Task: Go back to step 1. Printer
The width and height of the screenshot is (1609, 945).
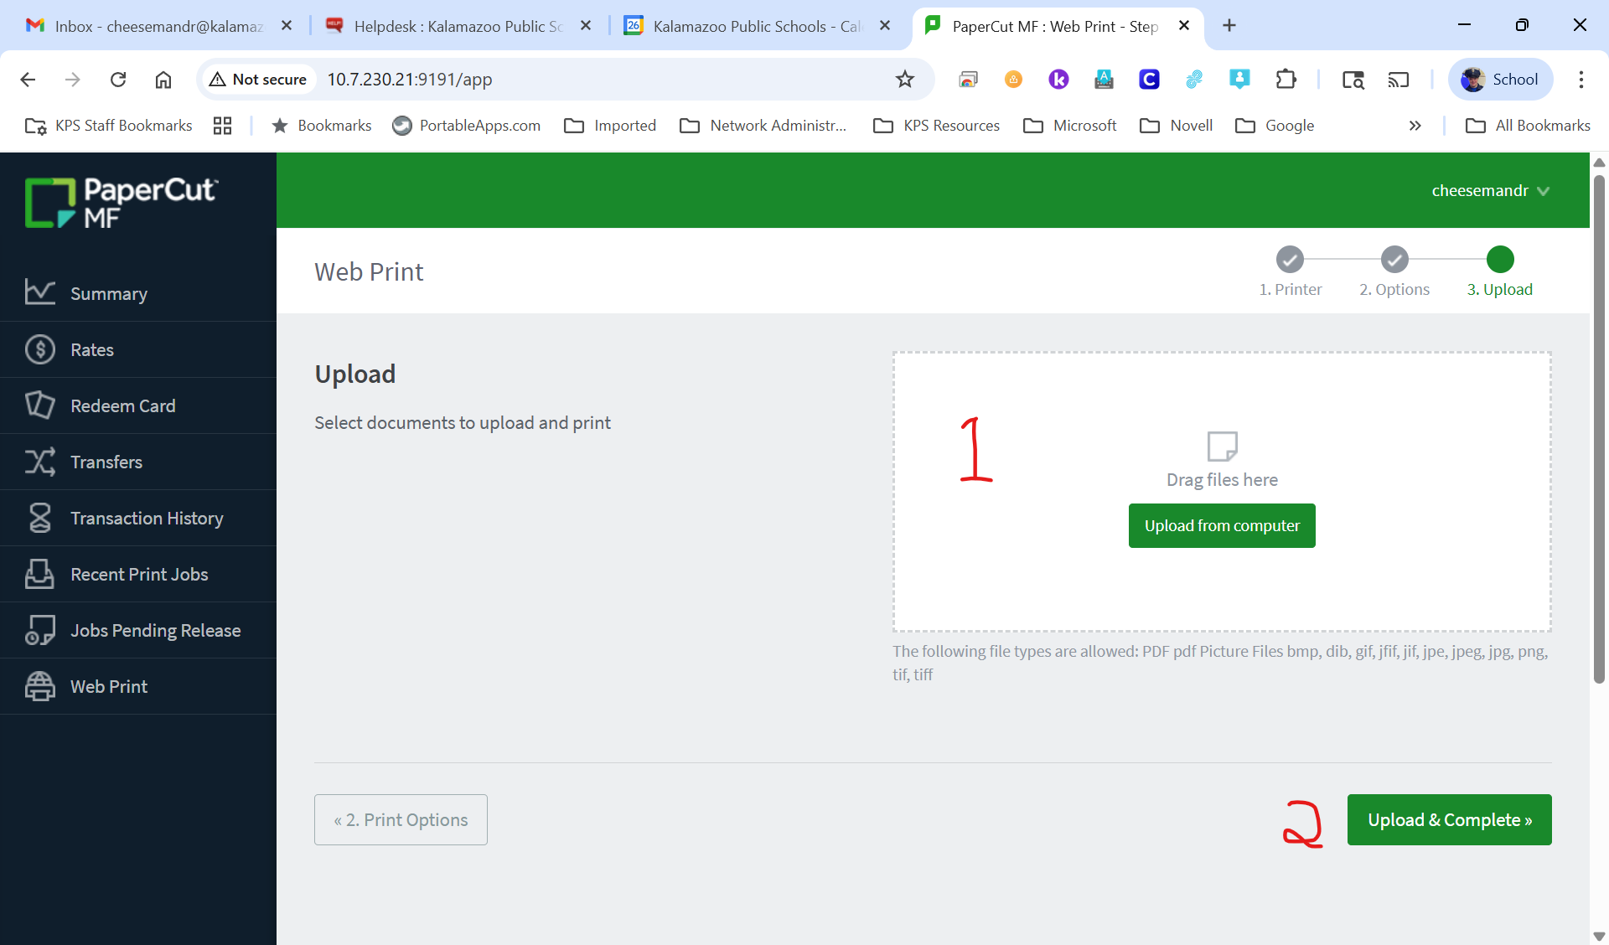Action: (1290, 260)
